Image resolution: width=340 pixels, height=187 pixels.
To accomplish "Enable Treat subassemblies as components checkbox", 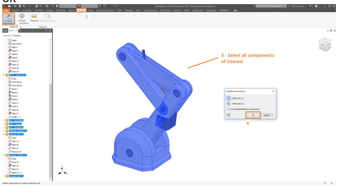I will click(228, 109).
